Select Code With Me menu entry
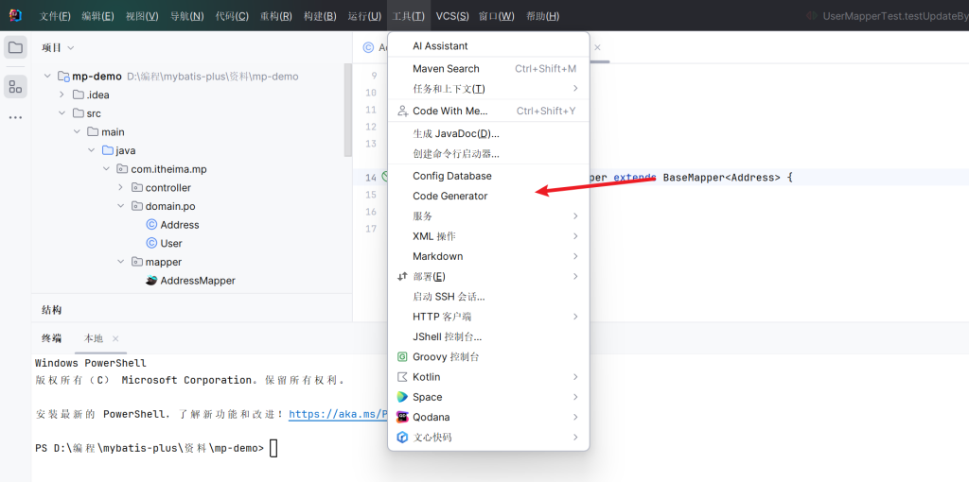Viewport: 969px width, 482px height. pos(449,111)
